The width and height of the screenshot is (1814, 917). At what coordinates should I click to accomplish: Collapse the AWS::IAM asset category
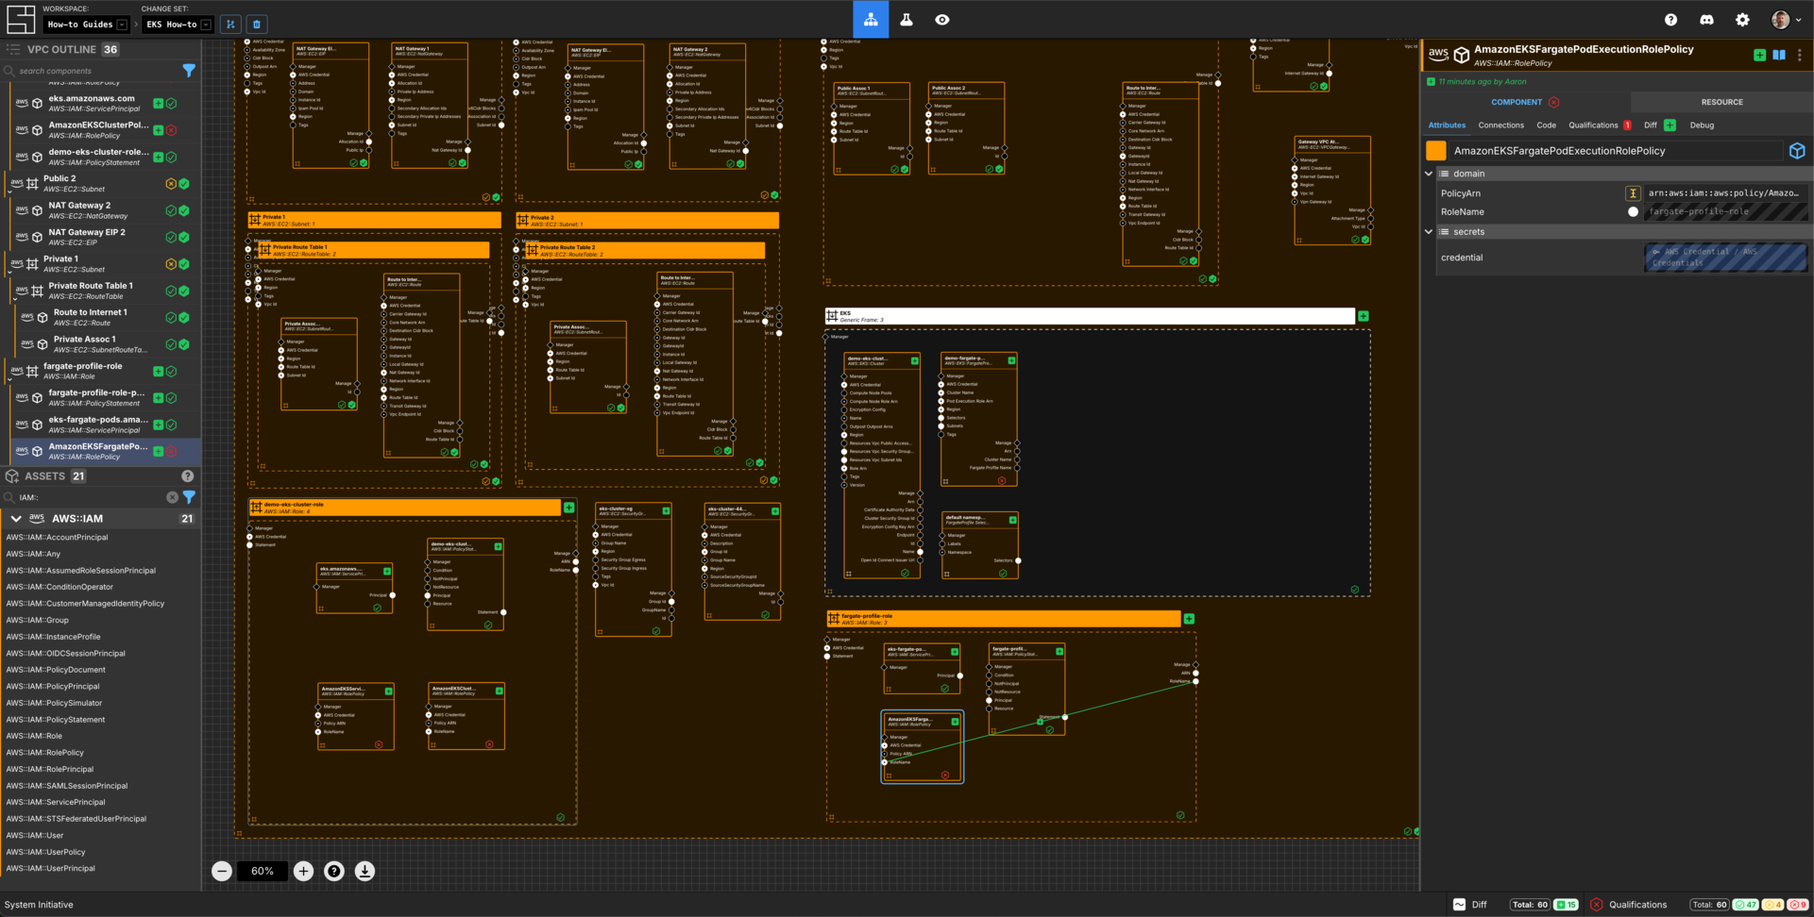[16, 519]
